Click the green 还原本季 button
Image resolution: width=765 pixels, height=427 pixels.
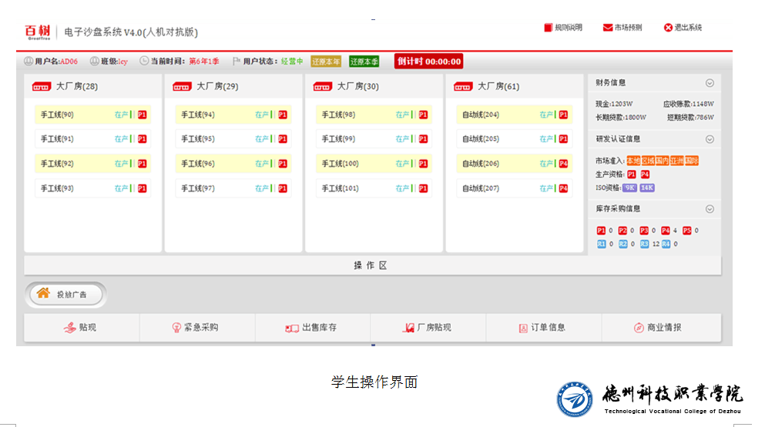tap(364, 62)
